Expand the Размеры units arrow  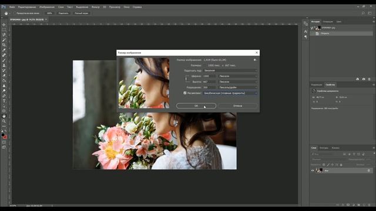tap(205, 65)
